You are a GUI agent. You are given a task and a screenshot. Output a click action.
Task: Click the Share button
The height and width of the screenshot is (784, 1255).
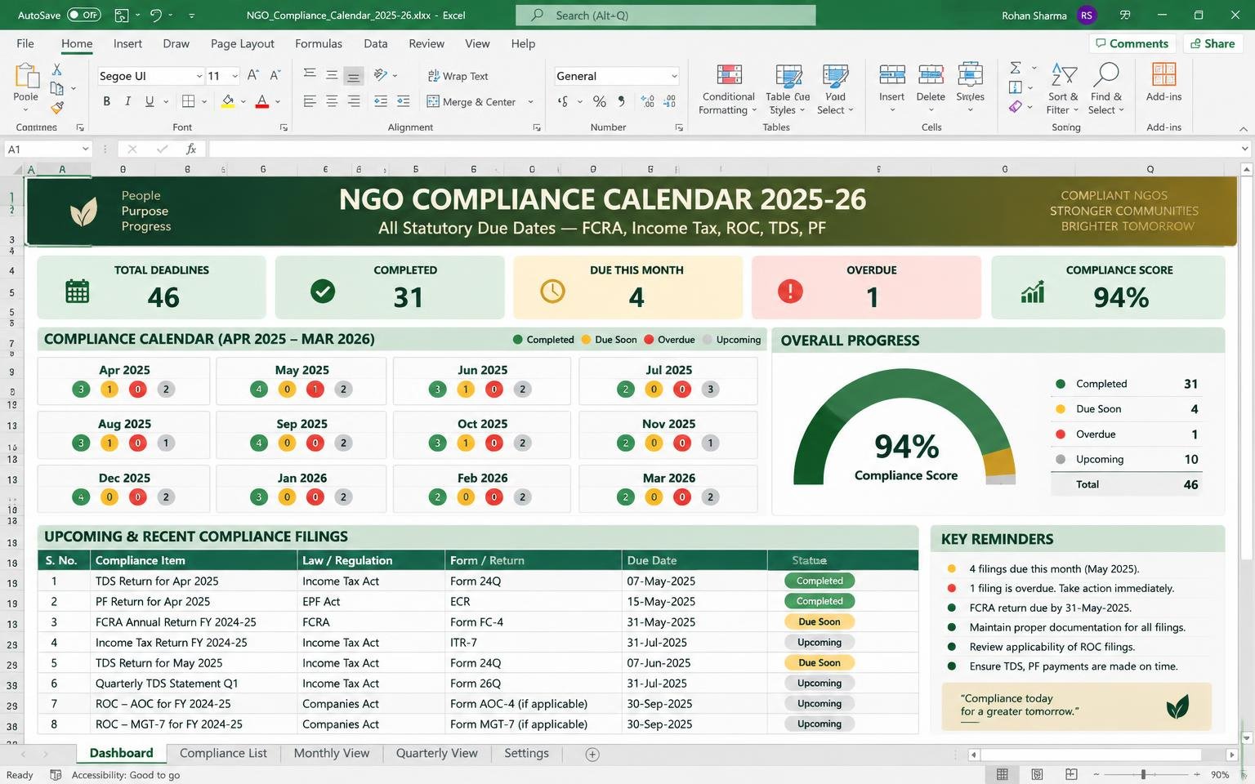[1213, 43]
